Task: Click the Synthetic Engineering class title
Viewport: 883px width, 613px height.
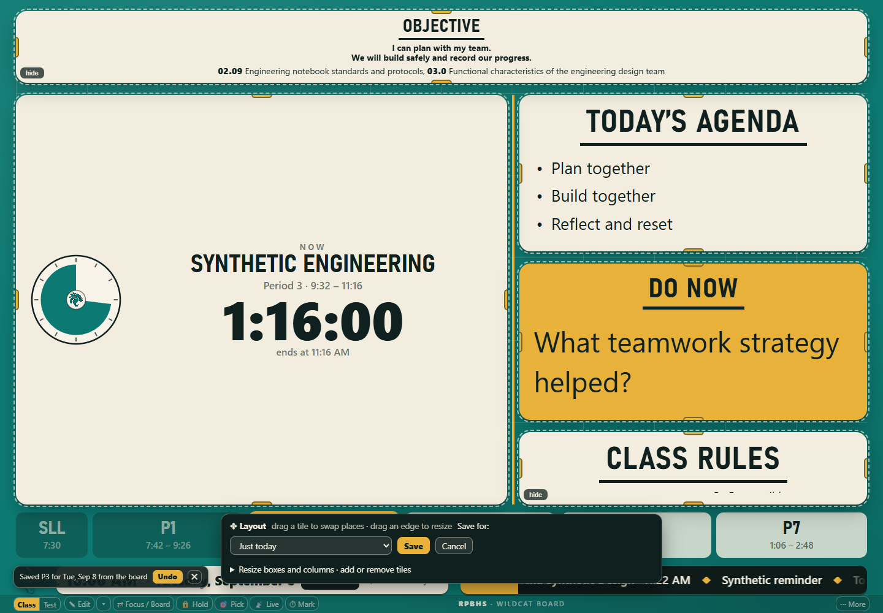Action: (x=313, y=264)
